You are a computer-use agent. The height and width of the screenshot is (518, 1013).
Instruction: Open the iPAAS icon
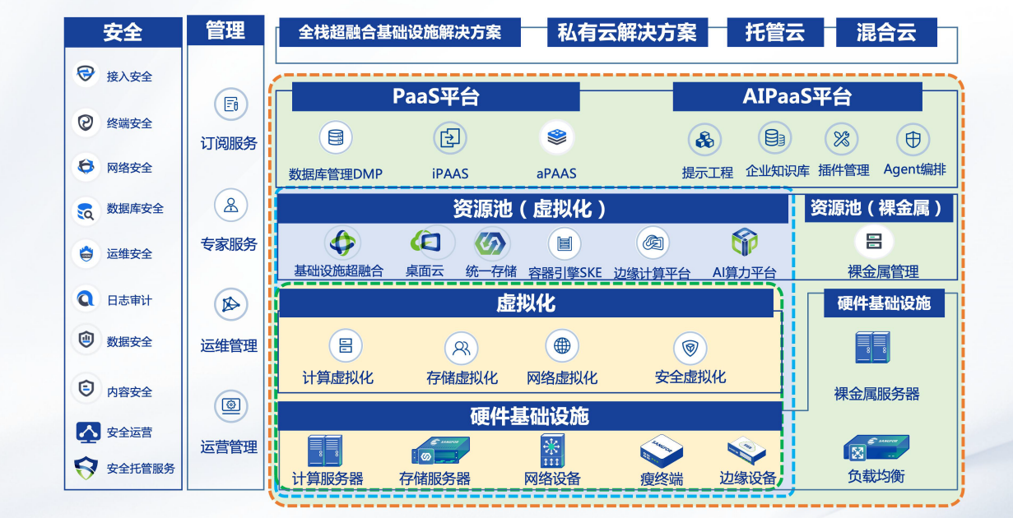click(449, 137)
